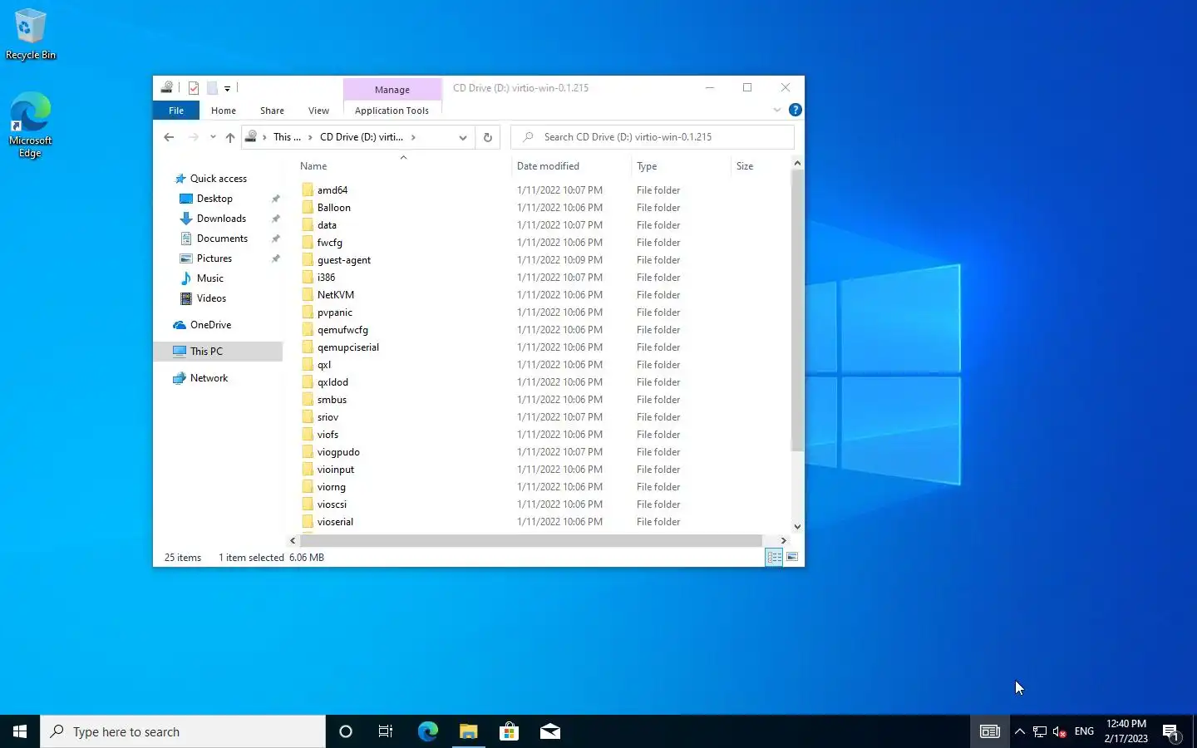Refresh the folder view
Screen dimensions: 1197x748
488,137
